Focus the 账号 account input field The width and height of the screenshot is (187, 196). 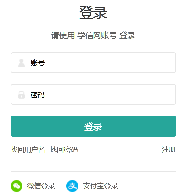coord(93,62)
